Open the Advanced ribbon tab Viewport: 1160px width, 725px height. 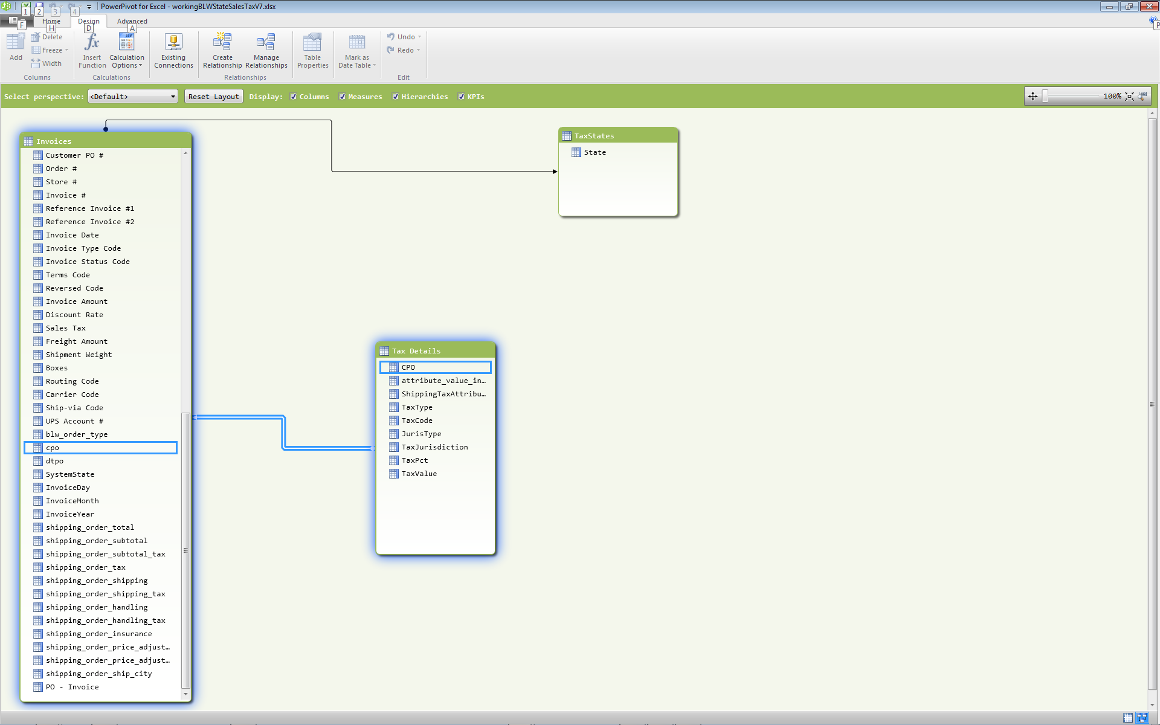[132, 21]
